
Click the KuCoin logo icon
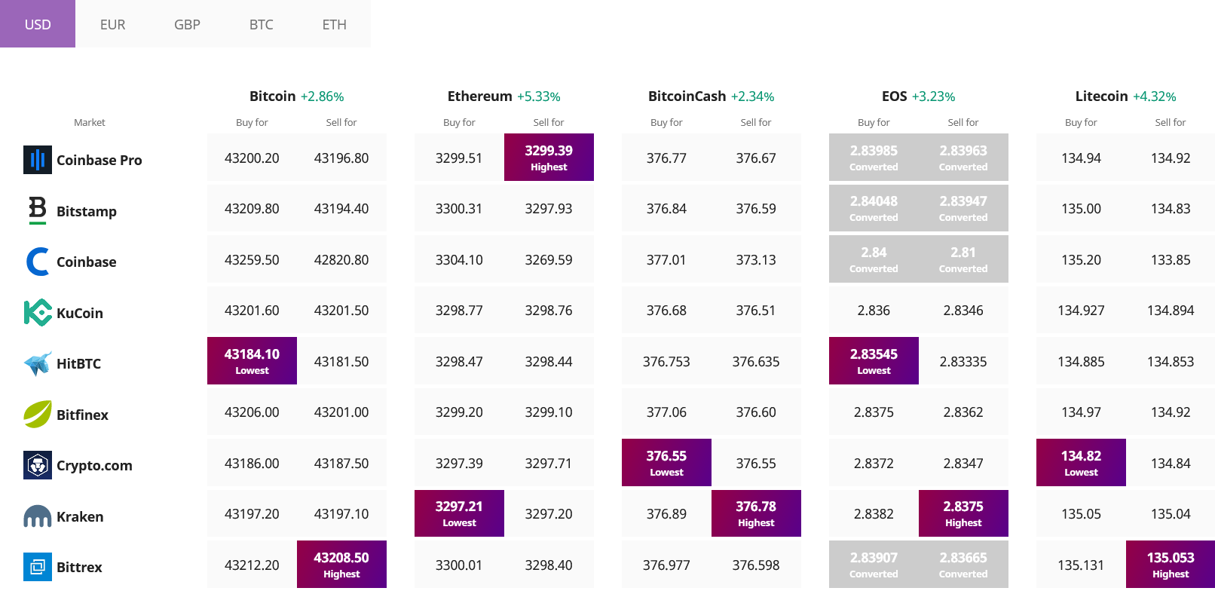point(38,313)
